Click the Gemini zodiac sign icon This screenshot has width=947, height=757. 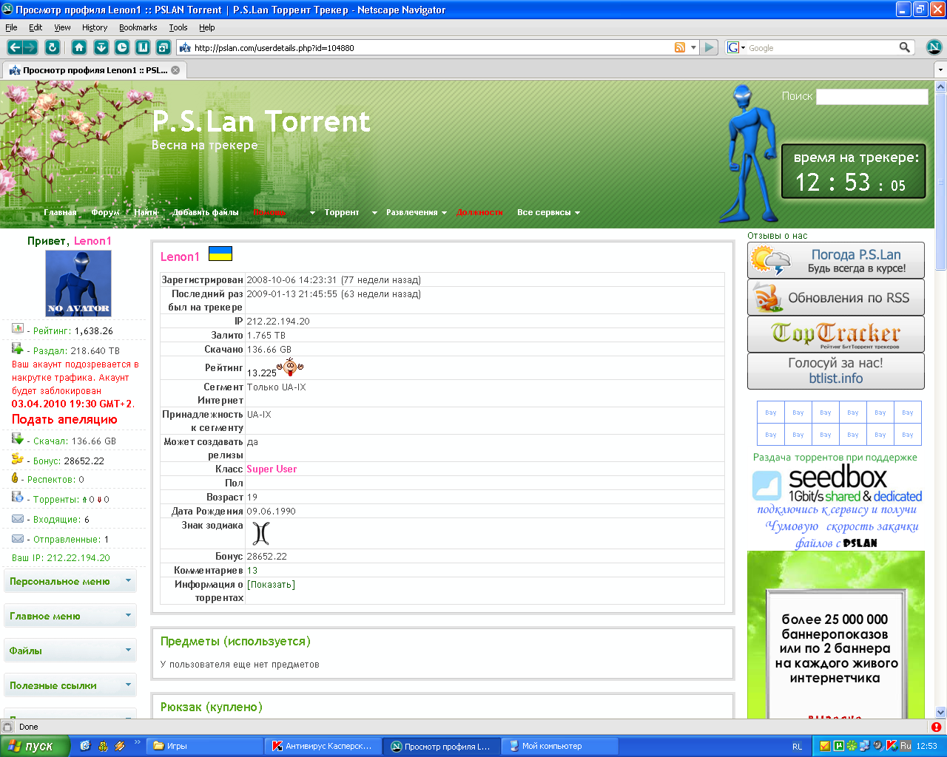pyautogui.click(x=260, y=533)
